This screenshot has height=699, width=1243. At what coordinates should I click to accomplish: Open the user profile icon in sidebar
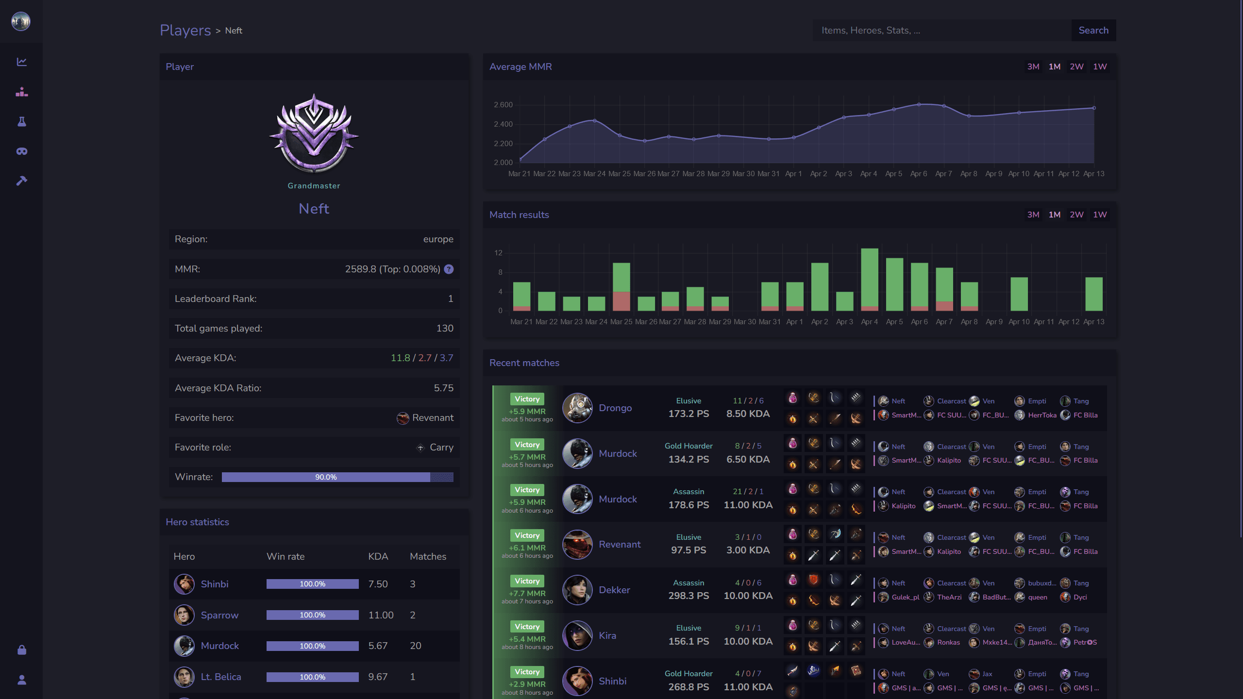(21, 680)
